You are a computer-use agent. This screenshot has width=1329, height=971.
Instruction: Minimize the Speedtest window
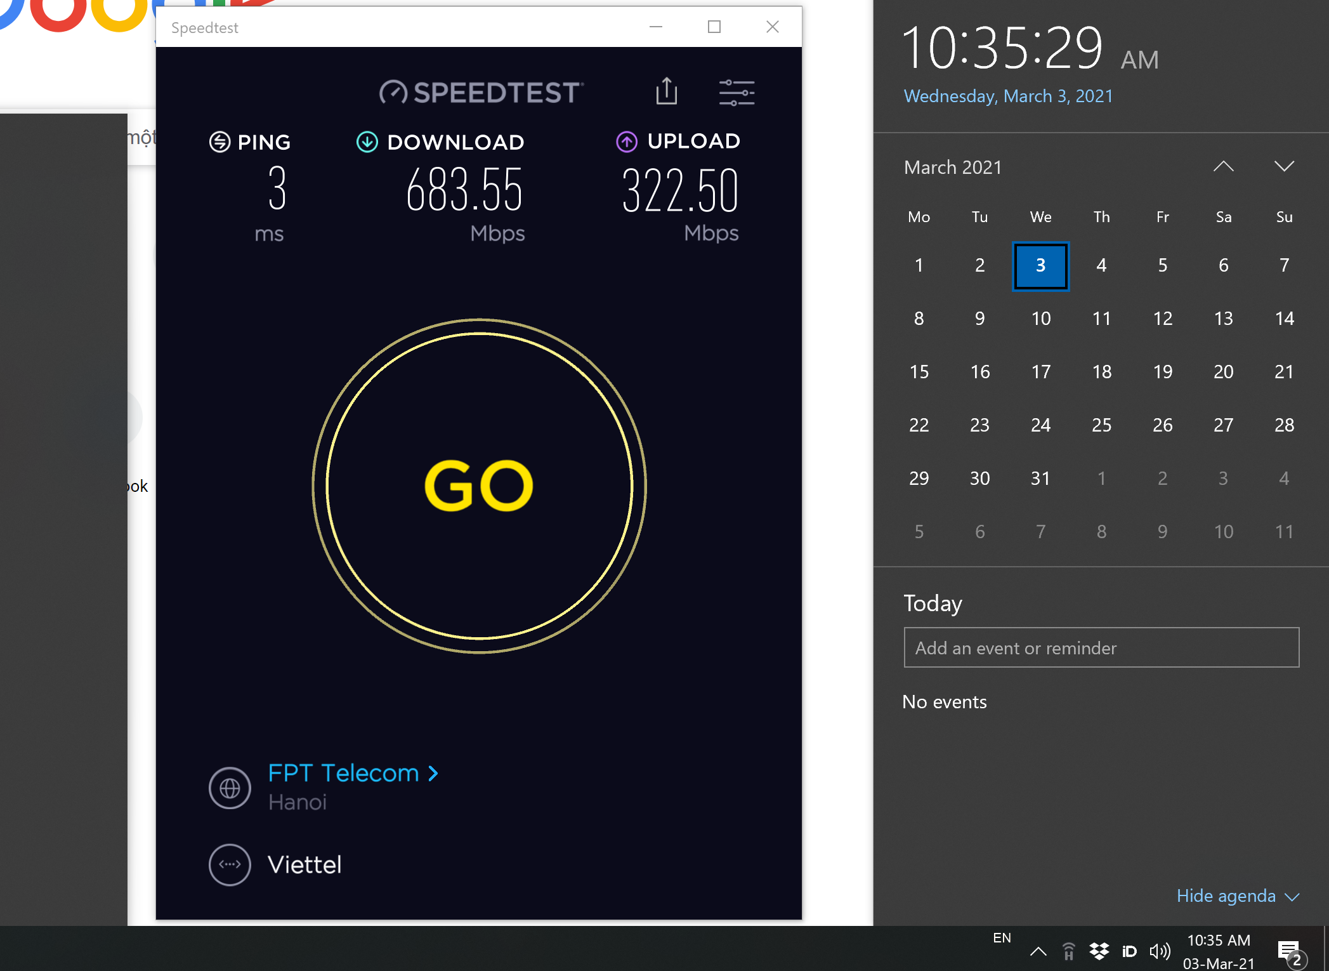(x=656, y=27)
